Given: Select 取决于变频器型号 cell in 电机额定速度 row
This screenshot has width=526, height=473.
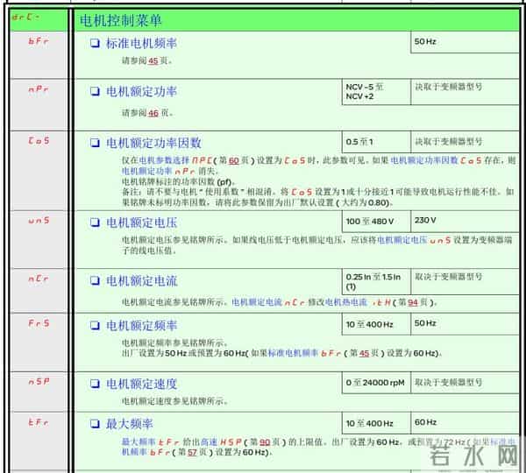Looking at the screenshot, I should tap(465, 383).
